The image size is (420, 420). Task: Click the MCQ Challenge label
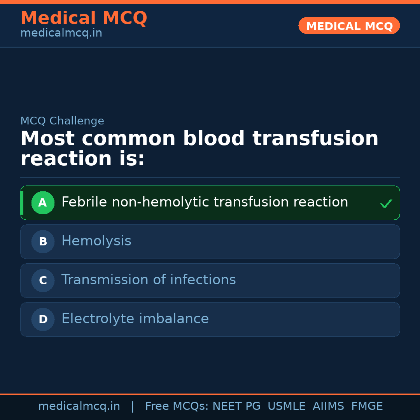[62, 121]
